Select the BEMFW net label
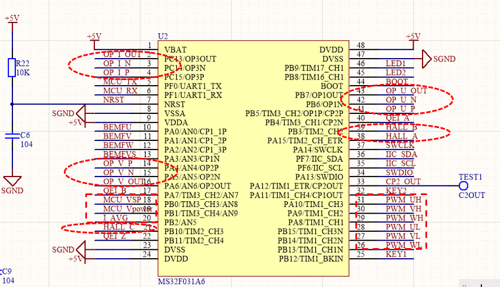This screenshot has width=500, height=287. 118,145
